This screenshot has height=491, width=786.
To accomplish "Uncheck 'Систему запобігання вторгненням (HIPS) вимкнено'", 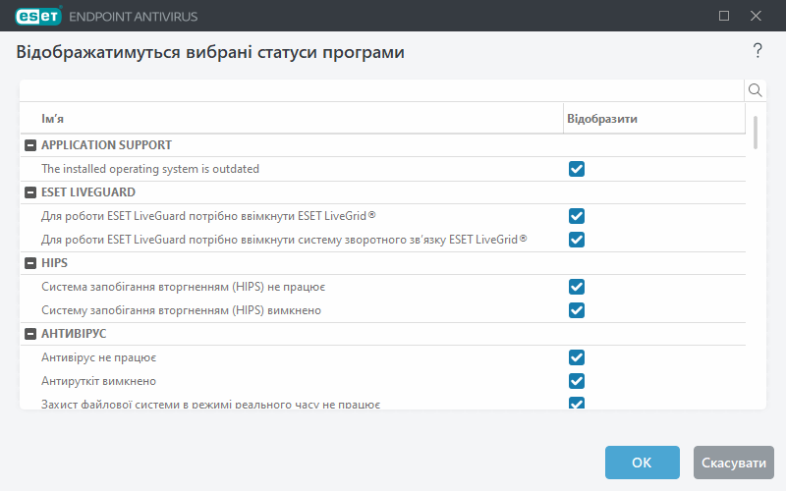I will pos(577,310).
